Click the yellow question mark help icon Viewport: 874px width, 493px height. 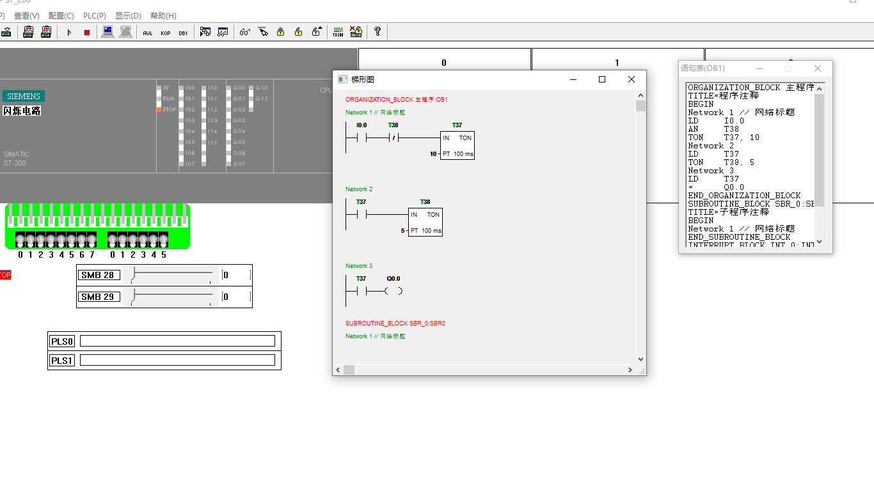pos(377,31)
